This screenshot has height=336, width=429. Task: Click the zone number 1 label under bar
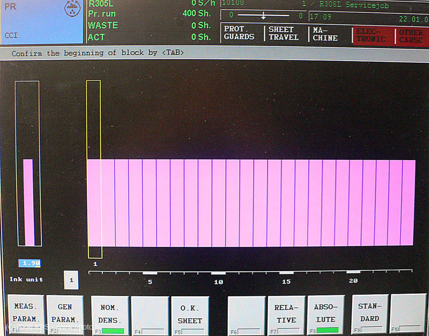pyautogui.click(x=95, y=264)
